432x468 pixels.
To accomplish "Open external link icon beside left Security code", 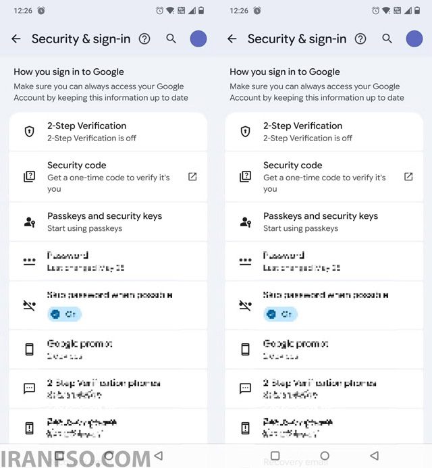I will click(192, 177).
